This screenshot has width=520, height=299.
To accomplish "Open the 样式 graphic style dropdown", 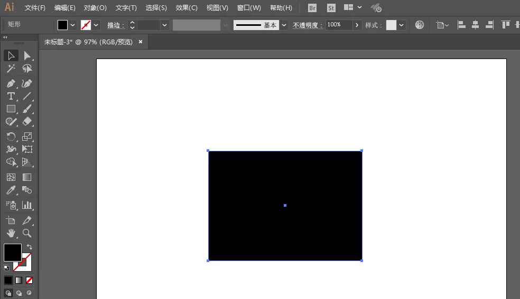I will coord(401,25).
